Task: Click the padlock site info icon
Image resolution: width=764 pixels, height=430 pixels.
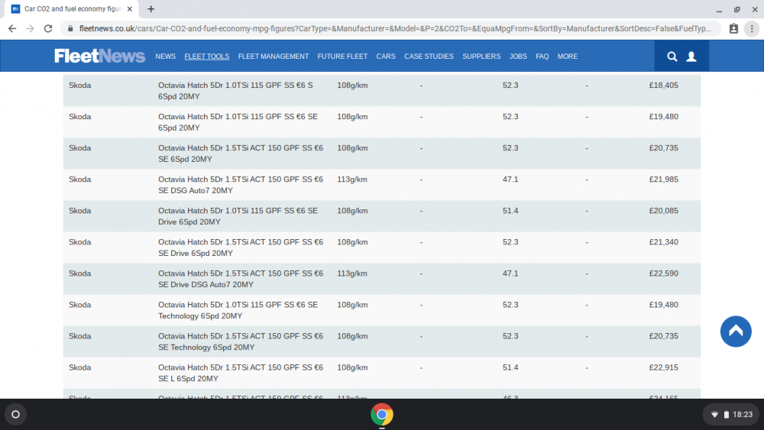Action: point(70,29)
